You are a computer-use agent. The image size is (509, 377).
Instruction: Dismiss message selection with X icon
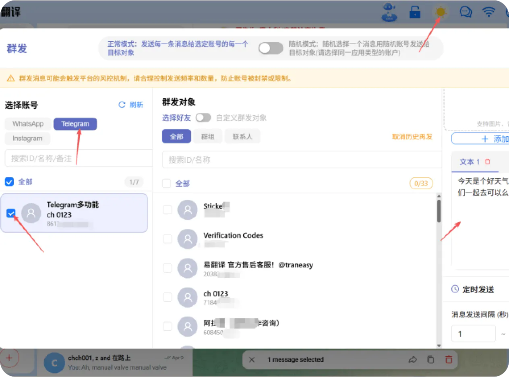pos(252,360)
